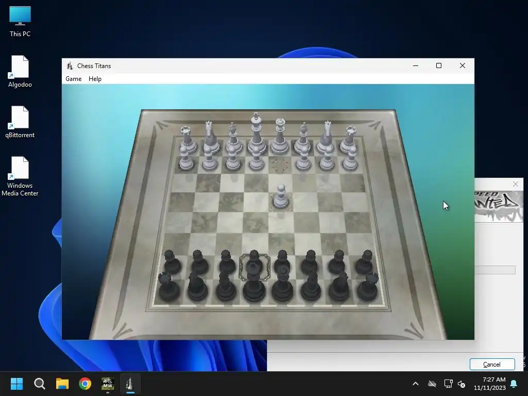Click the muted volume tray icon
This screenshot has width=528, height=396.
tap(461, 384)
